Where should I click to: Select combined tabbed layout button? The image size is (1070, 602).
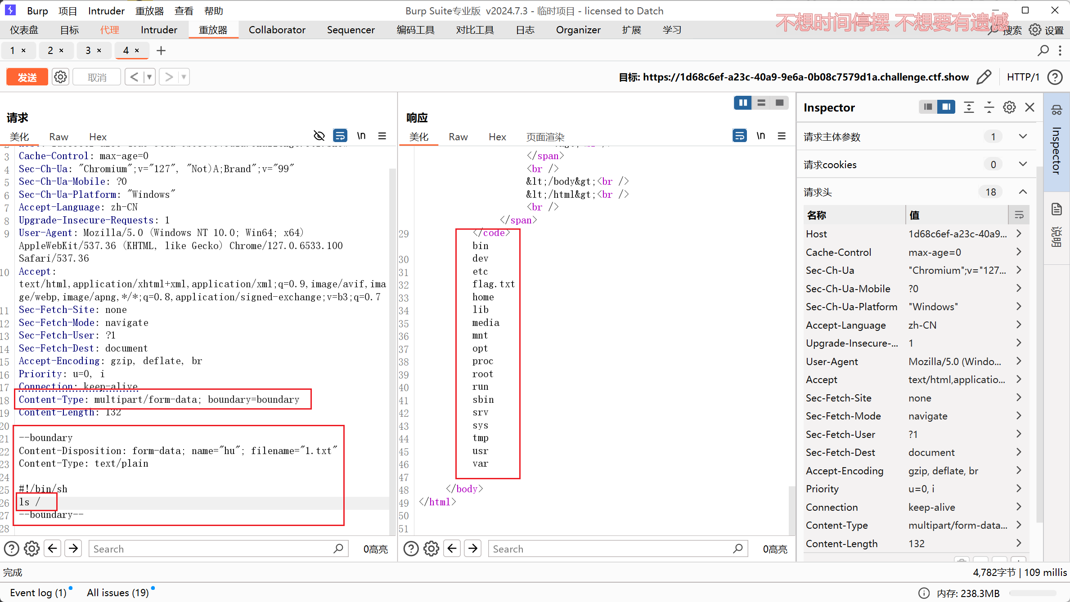click(779, 103)
